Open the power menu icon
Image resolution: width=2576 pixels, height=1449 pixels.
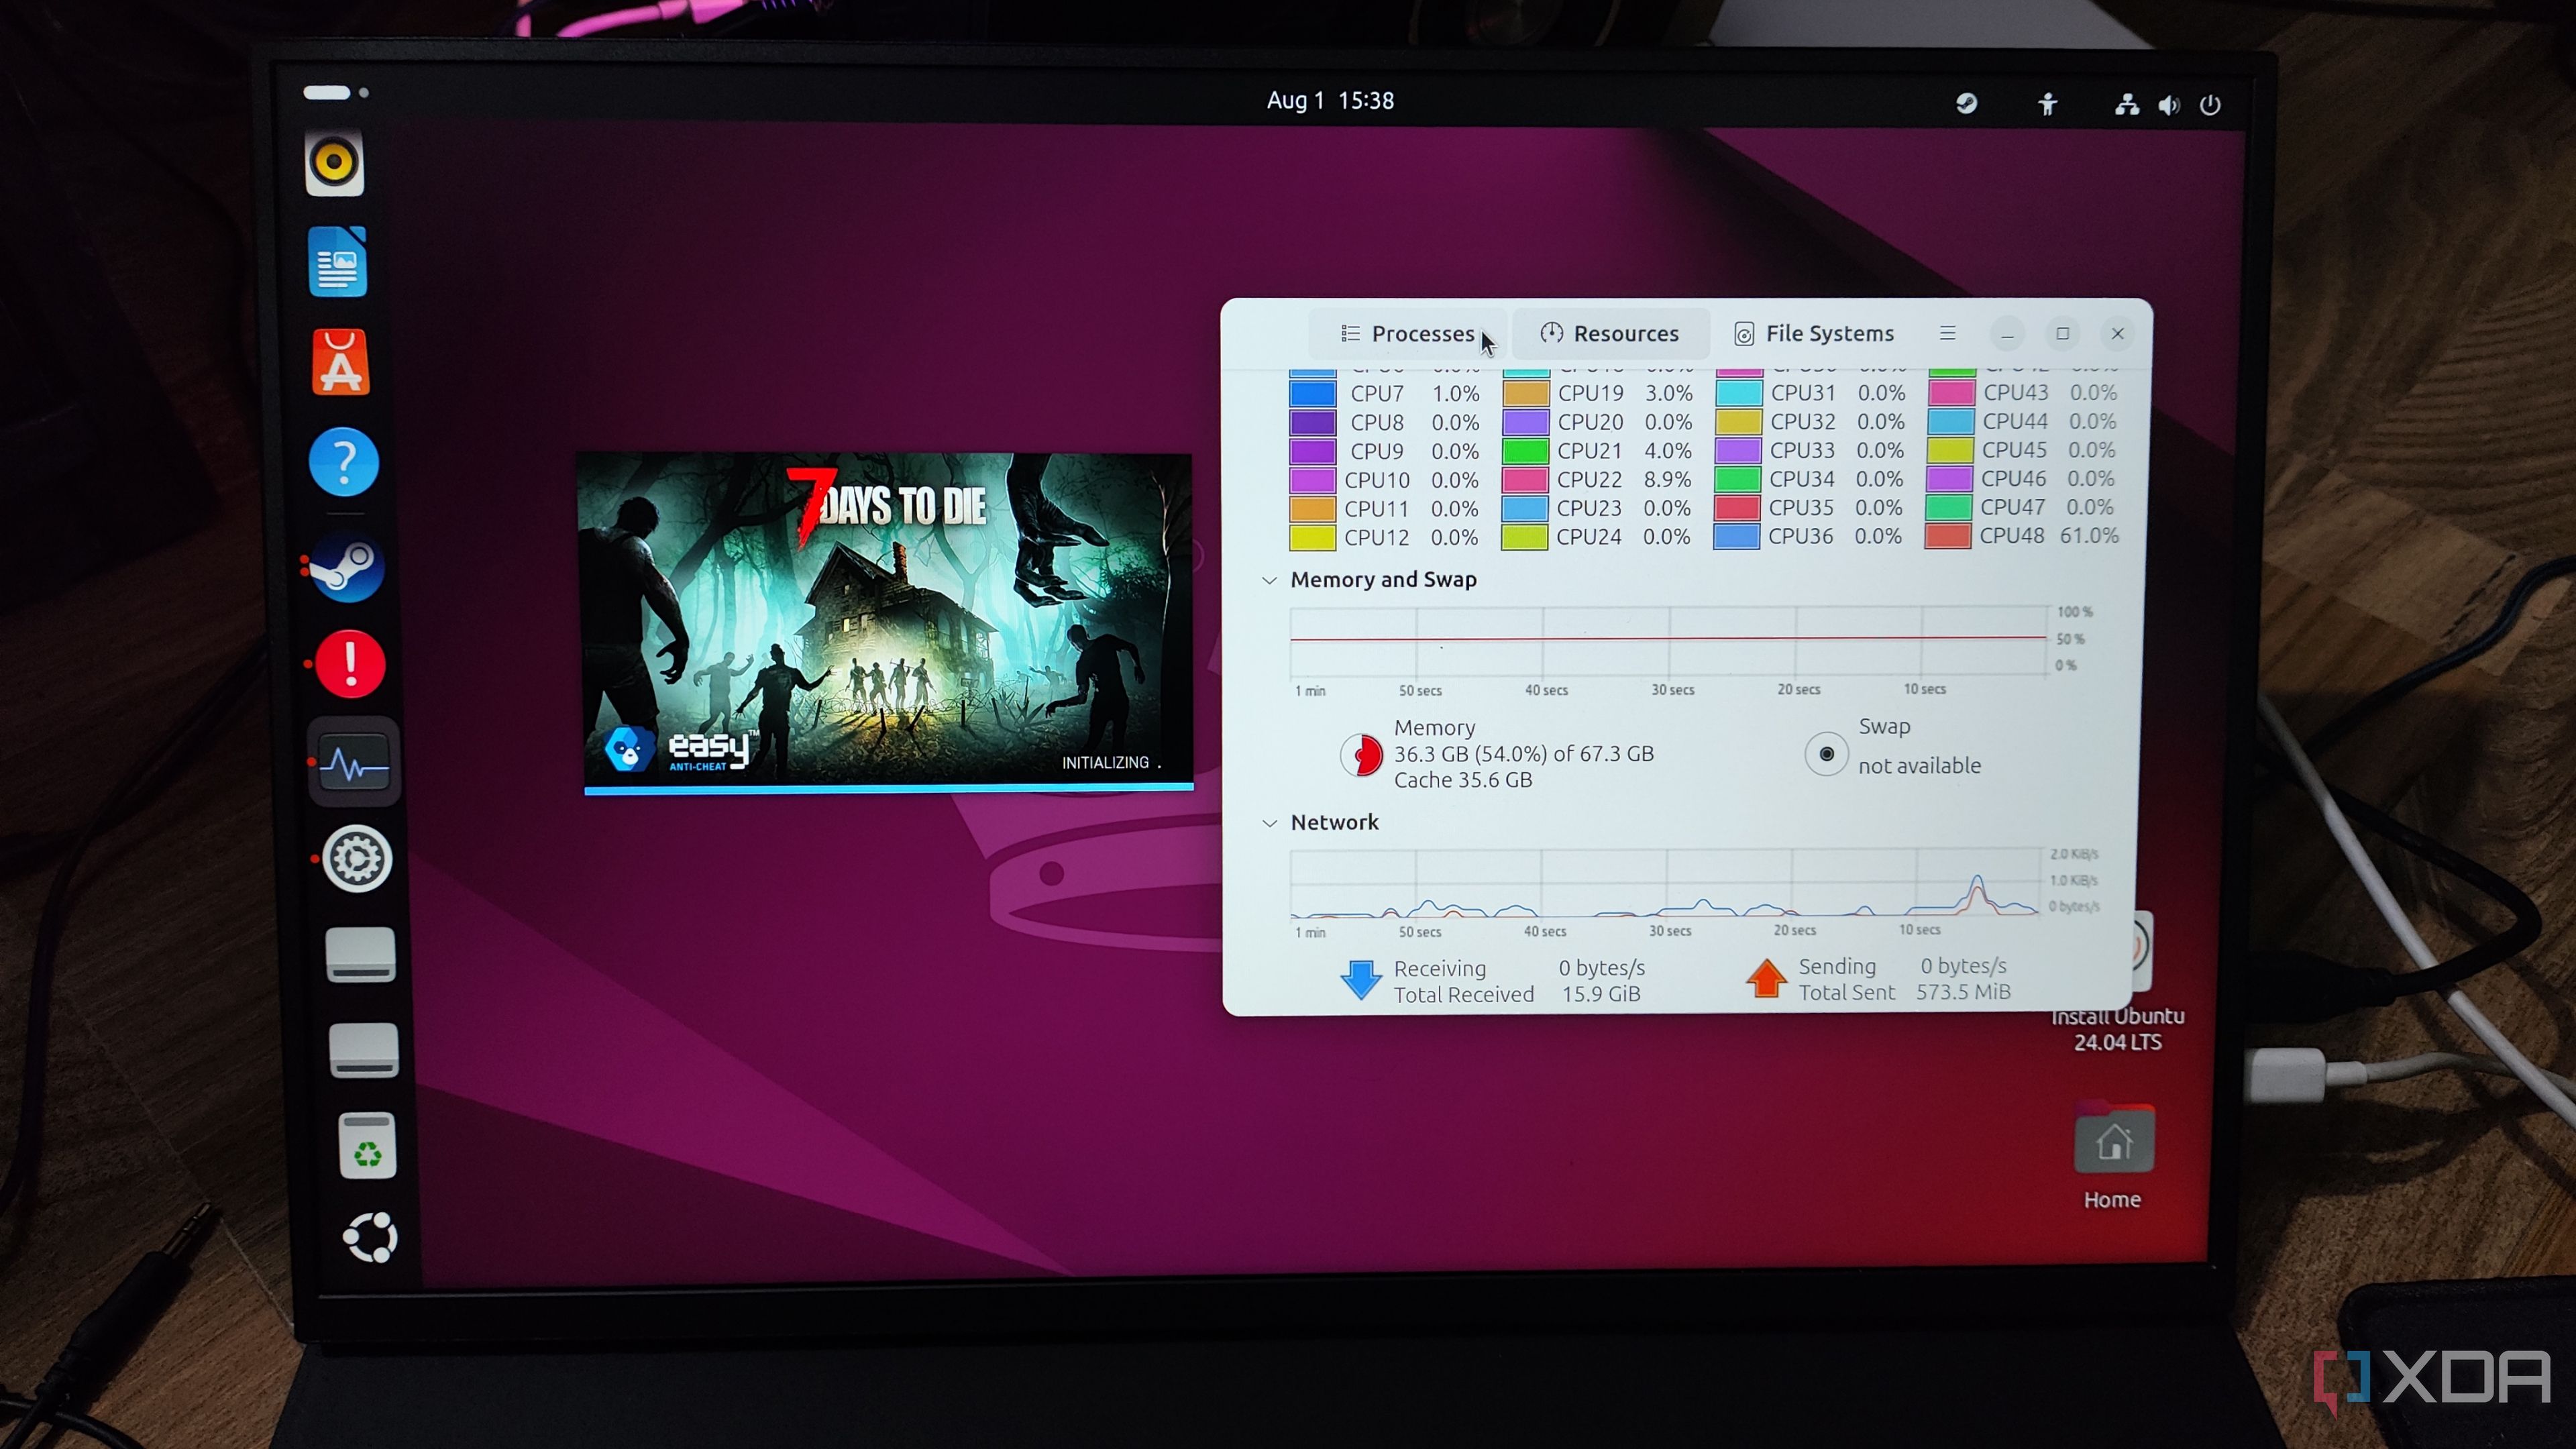2211,105
